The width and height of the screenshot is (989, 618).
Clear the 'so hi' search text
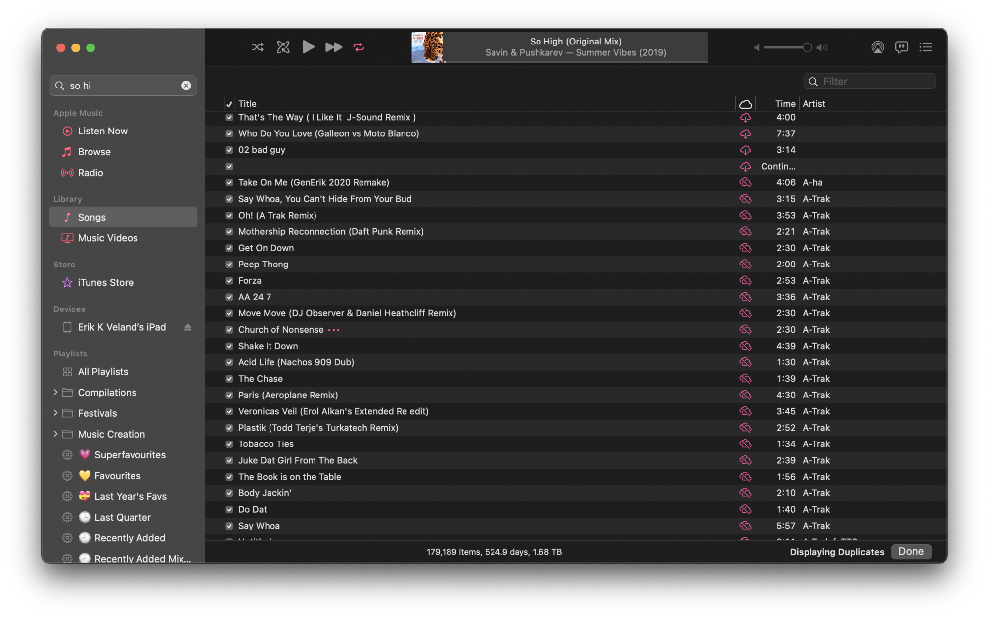click(186, 86)
